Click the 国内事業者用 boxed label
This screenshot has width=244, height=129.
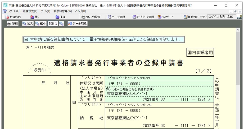[x=200, y=52]
